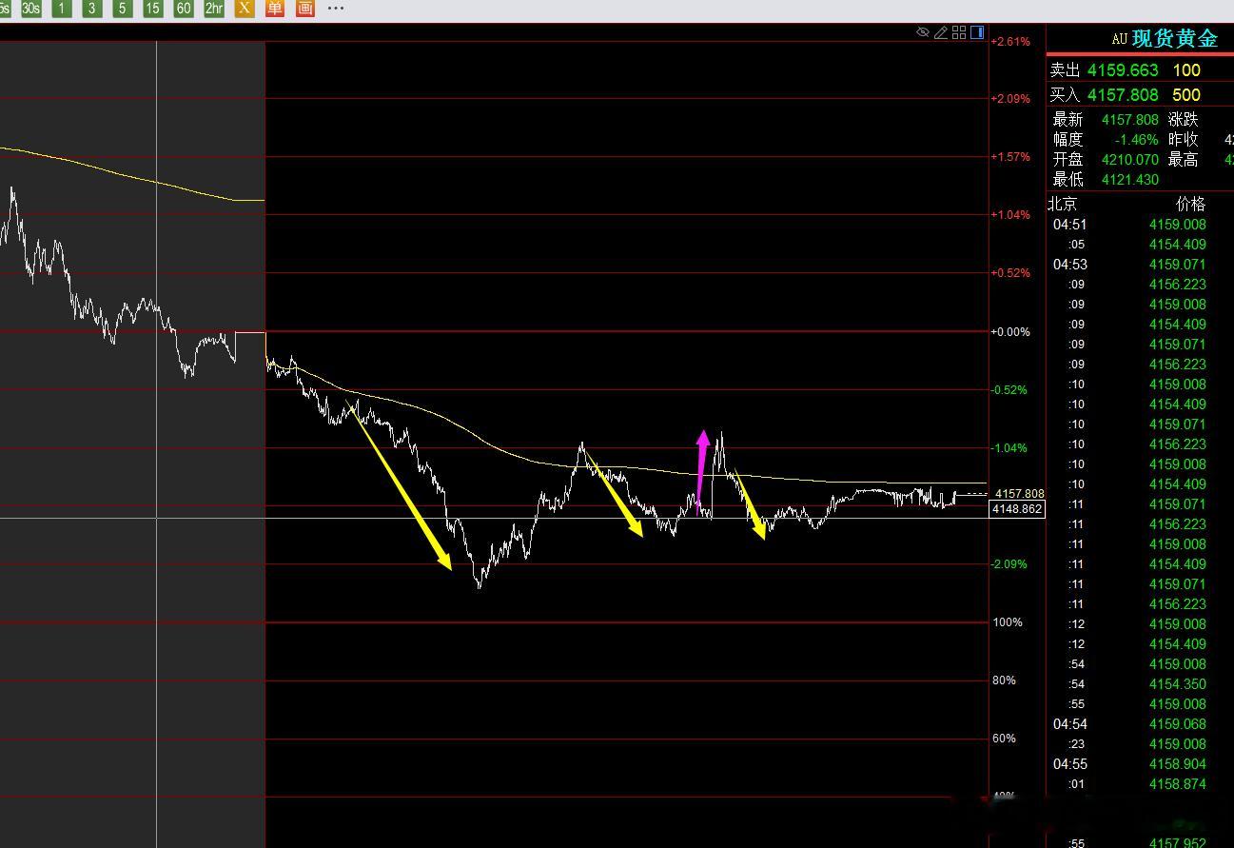Click tick price 4157.952 at bottom
1234x848 pixels.
[1178, 842]
